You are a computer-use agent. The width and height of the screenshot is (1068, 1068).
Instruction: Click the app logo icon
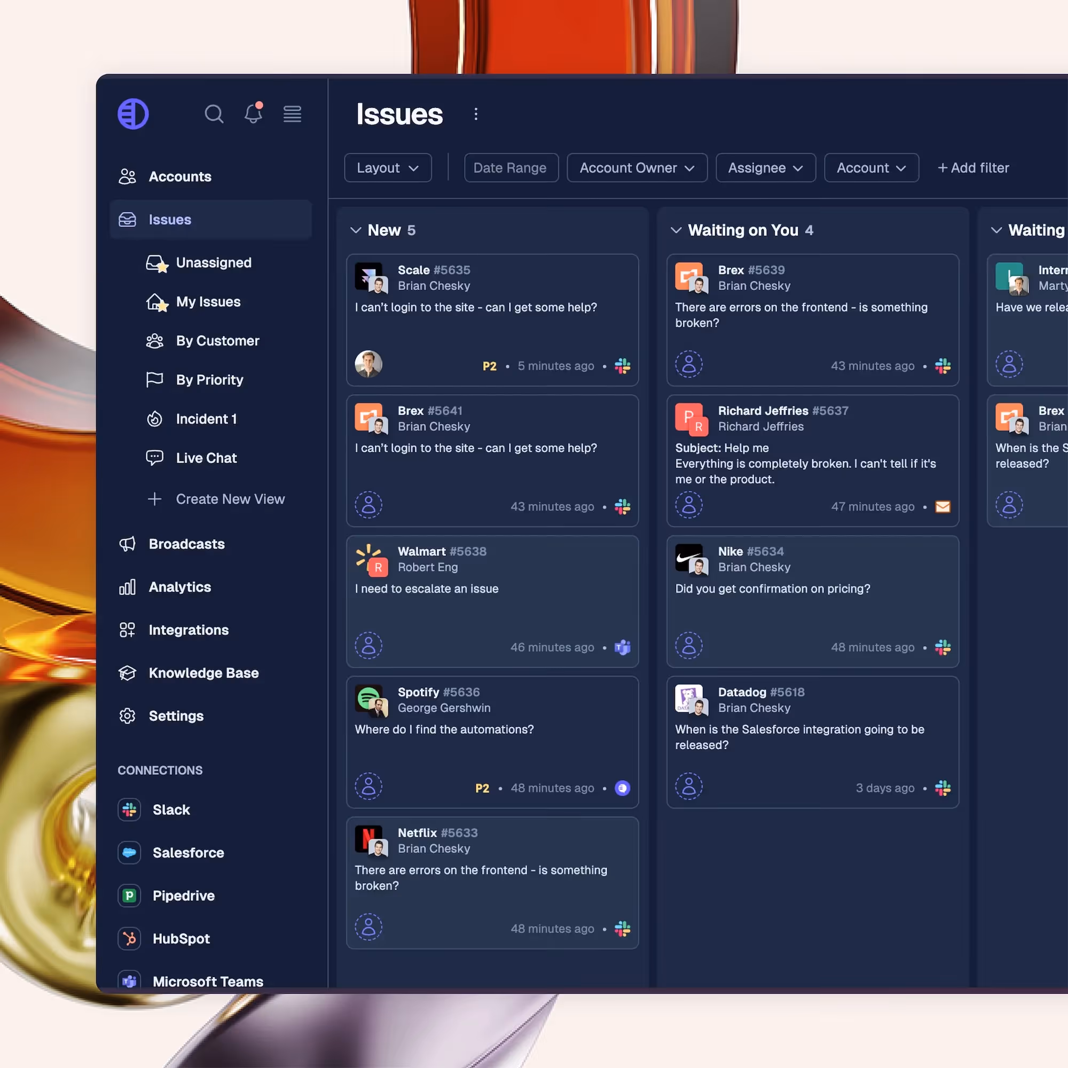pos(133,114)
